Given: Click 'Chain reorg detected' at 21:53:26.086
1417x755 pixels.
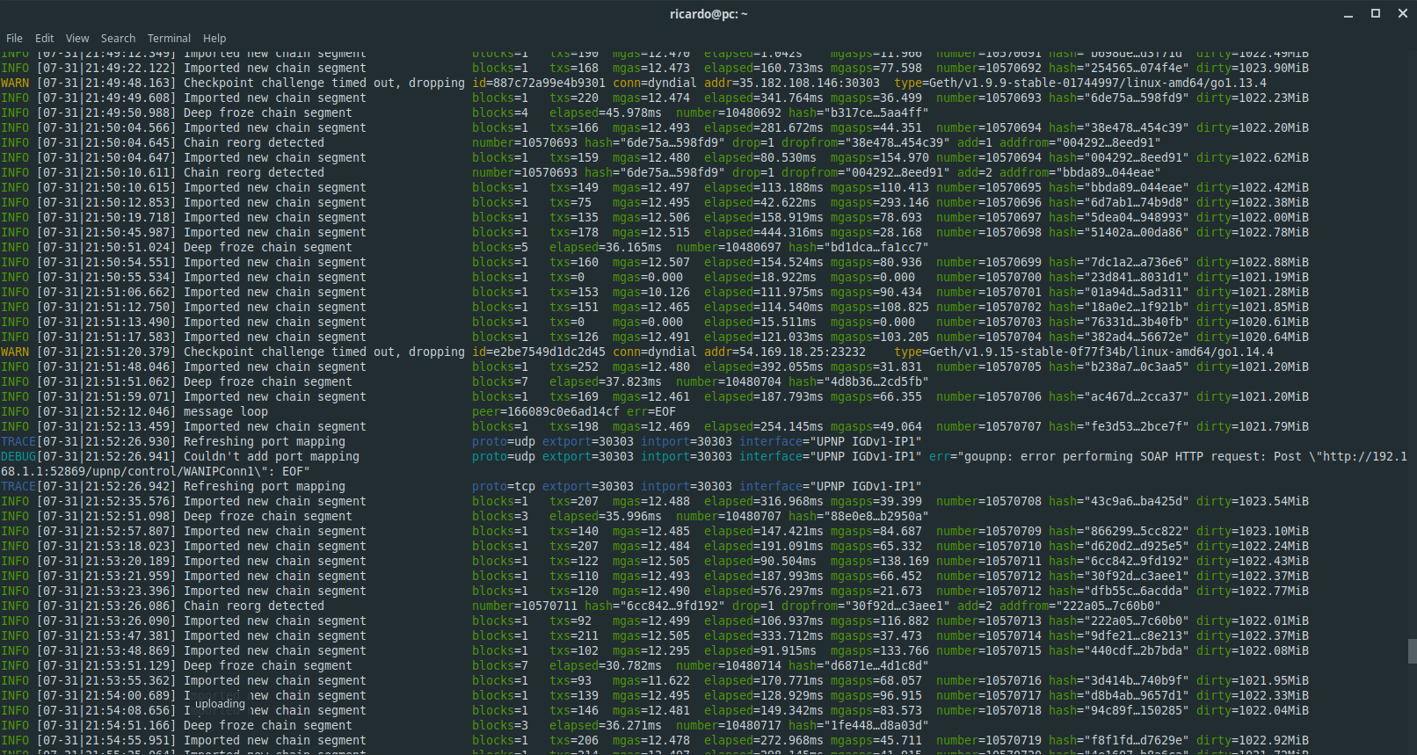Looking at the screenshot, I should (x=254, y=606).
